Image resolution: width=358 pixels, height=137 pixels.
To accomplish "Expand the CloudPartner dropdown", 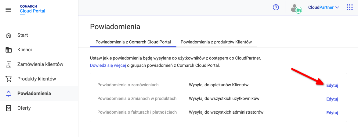I will [324, 7].
